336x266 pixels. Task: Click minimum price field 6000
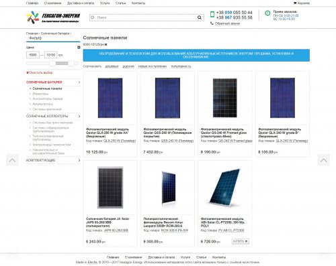[x=33, y=55]
